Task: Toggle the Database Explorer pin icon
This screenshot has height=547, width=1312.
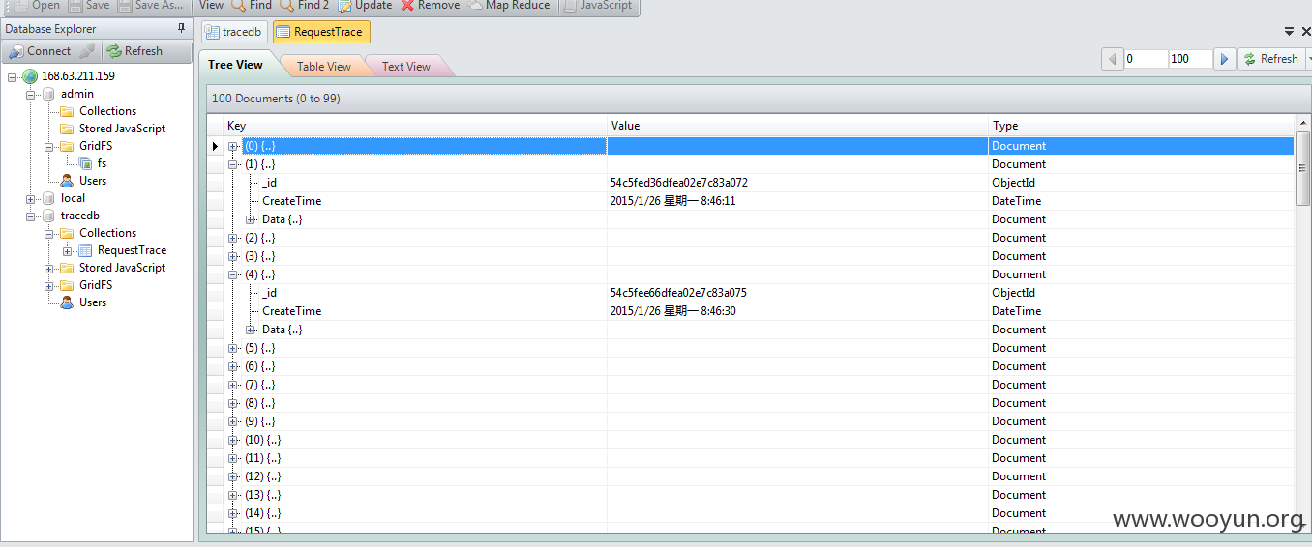Action: pyautogui.click(x=181, y=29)
